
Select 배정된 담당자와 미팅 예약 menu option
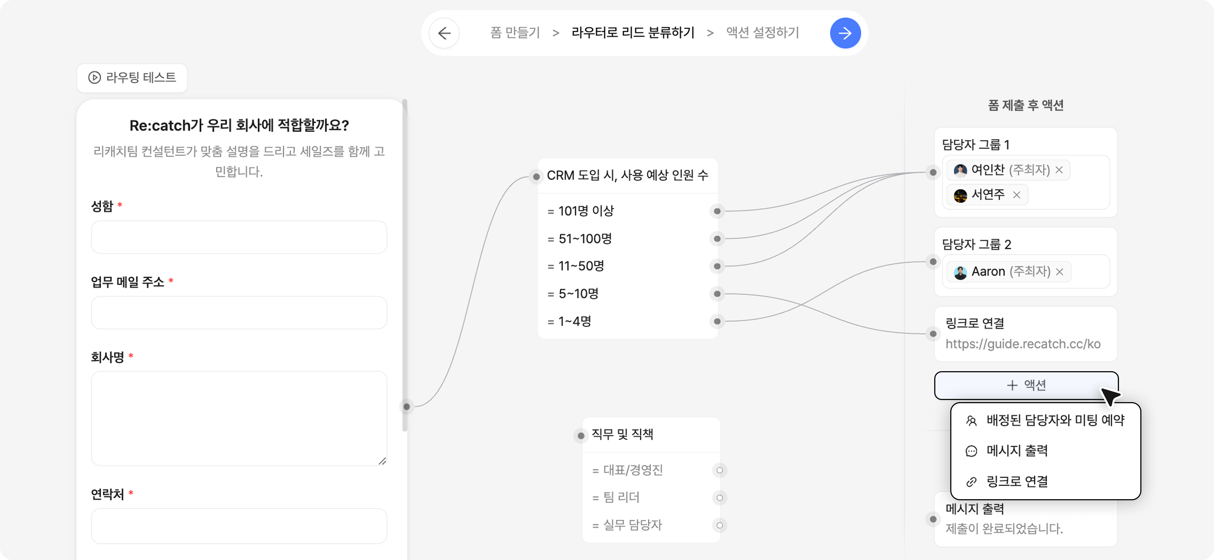(x=1055, y=420)
